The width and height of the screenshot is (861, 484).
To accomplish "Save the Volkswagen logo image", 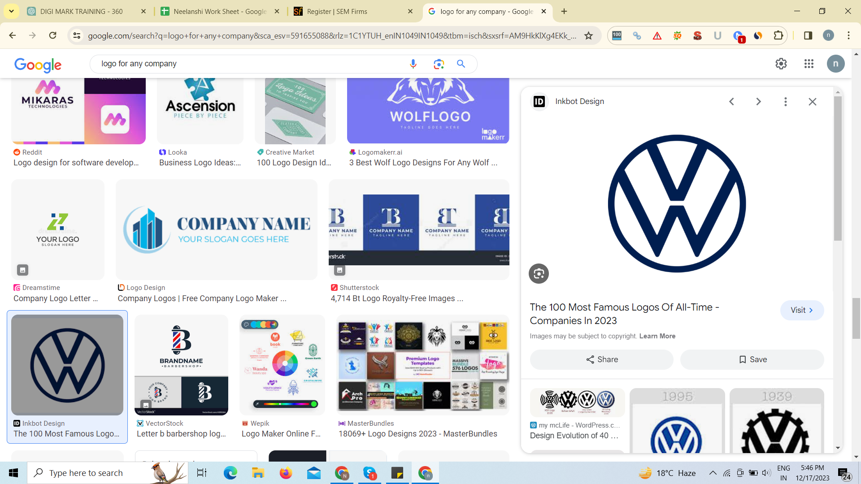I will click(752, 359).
